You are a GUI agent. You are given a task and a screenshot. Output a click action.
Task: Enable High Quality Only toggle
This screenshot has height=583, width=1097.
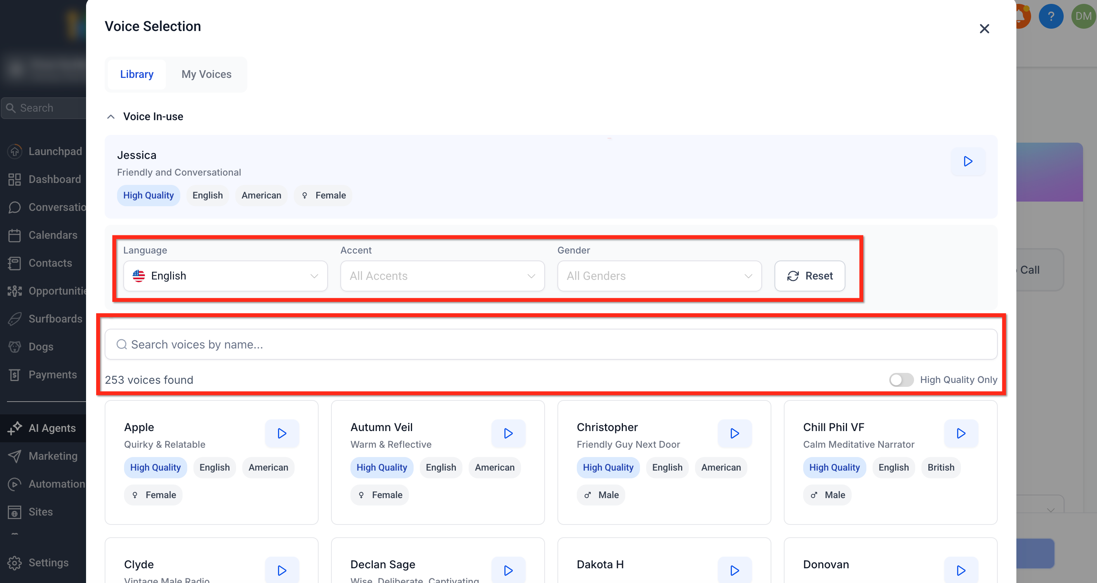(x=901, y=379)
